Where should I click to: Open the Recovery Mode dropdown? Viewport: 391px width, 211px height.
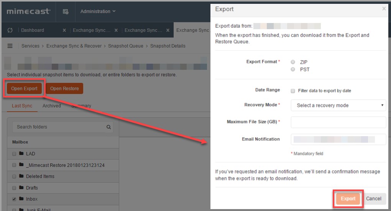pos(338,105)
